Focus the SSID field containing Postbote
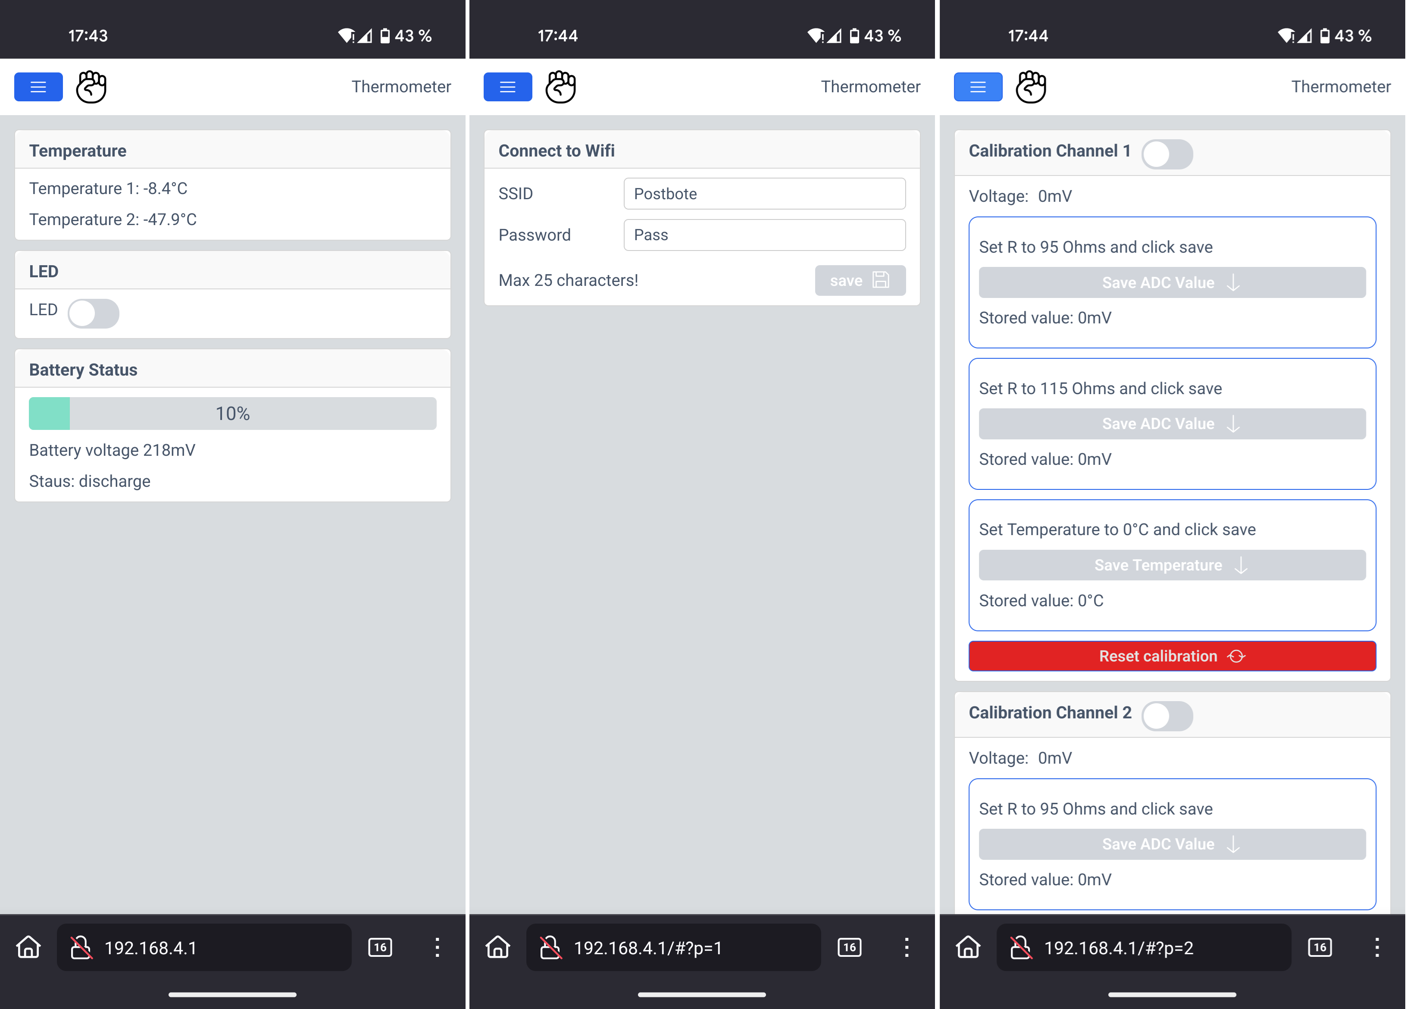 click(x=764, y=194)
